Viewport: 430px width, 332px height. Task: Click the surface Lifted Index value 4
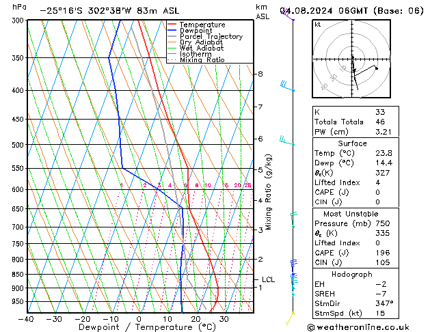tap(378, 182)
